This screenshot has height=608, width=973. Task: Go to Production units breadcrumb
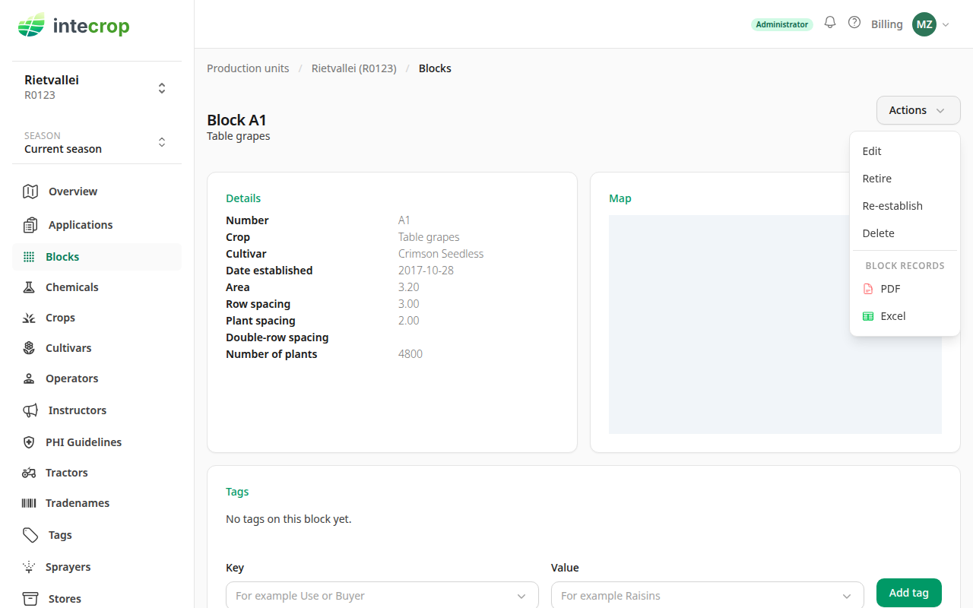pyautogui.click(x=248, y=68)
